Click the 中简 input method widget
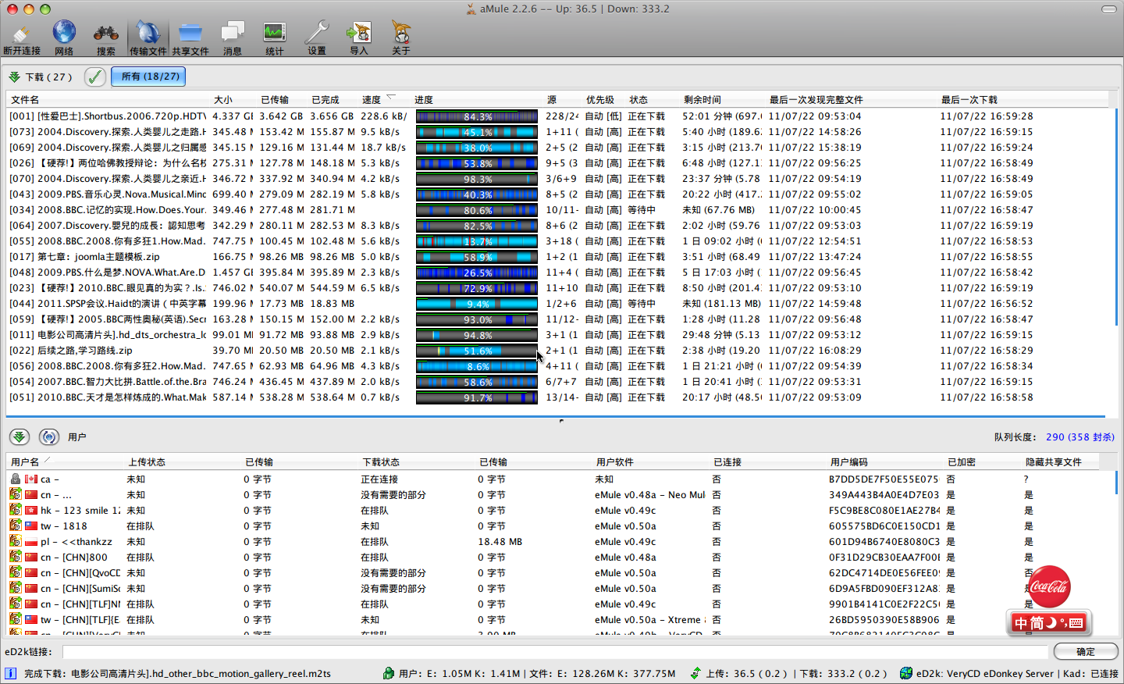Screen dimensions: 1124x684 1048,623
